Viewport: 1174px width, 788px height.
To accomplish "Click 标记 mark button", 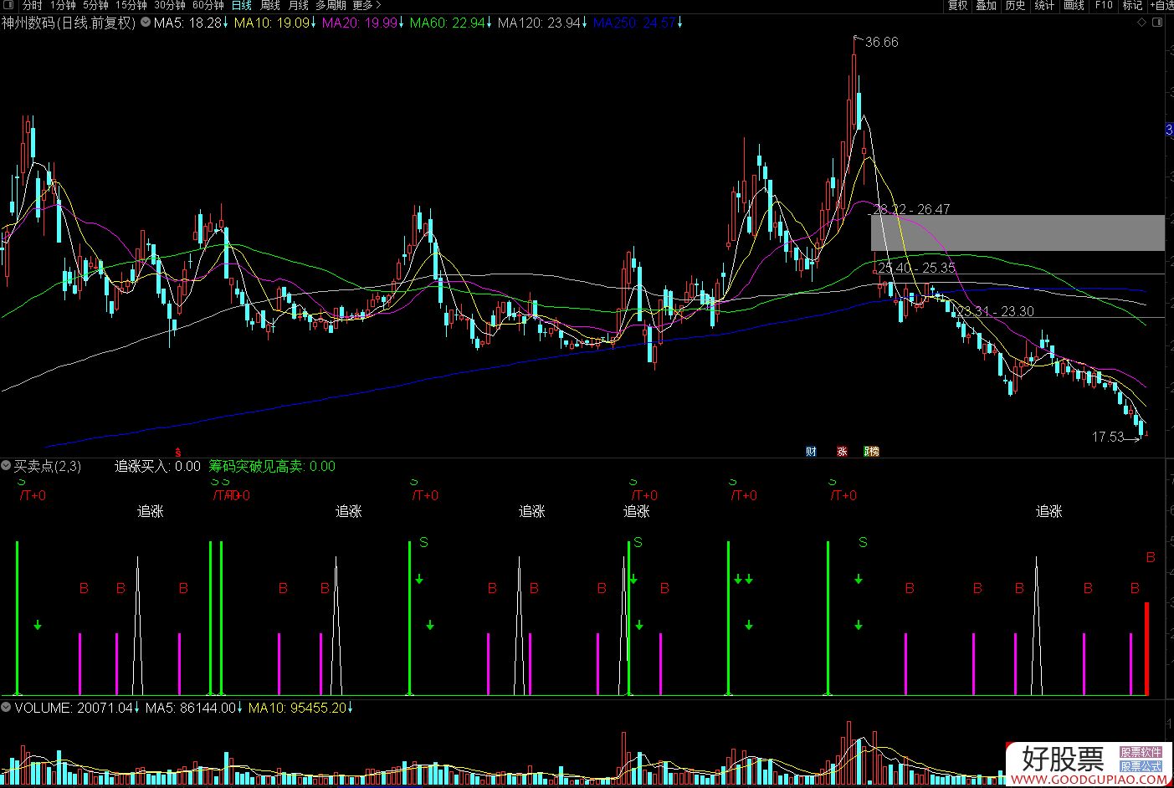I will click(1132, 6).
